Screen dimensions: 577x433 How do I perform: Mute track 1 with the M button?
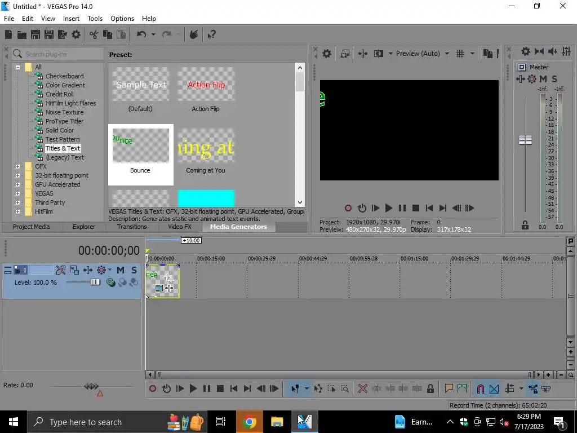(x=121, y=270)
